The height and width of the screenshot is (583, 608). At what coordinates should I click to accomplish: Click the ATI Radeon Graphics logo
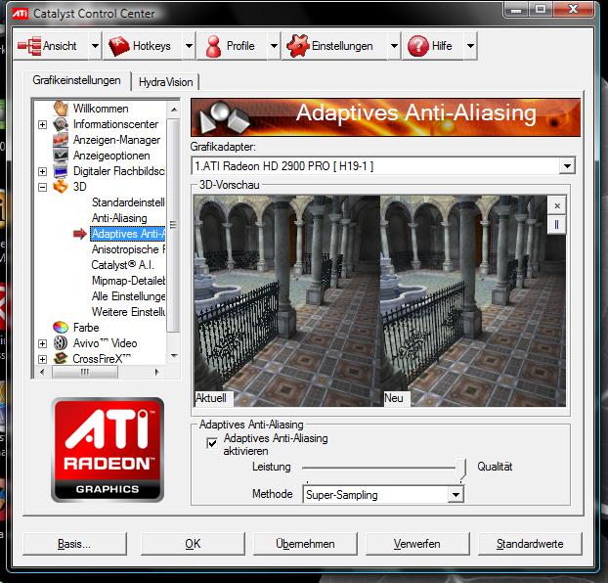[x=108, y=449]
